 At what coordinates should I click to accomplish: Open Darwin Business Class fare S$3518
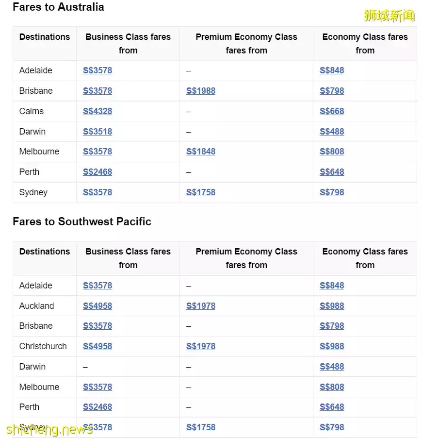(97, 132)
